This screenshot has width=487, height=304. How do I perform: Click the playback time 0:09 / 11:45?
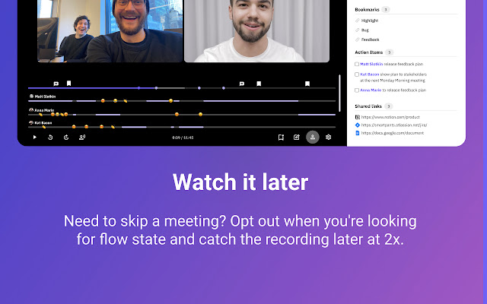click(x=183, y=138)
